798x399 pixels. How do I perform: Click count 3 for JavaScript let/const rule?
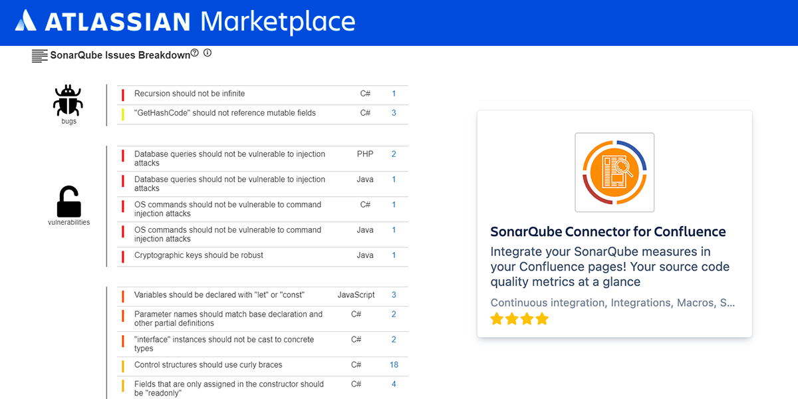point(394,295)
